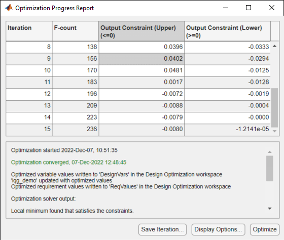Click the log panel vertical scrollbar thumb

(270, 169)
